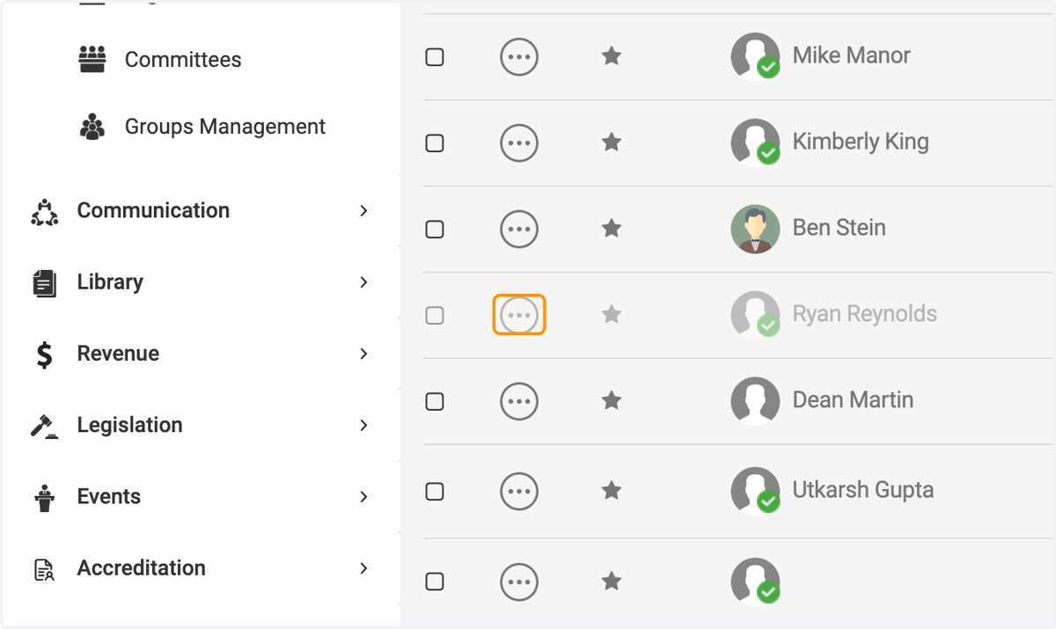Open Kimberly King's name link
Image resolution: width=1056 pixels, height=629 pixels.
click(x=860, y=142)
